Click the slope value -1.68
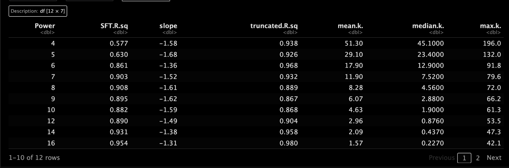509x168 pixels. coord(168,54)
